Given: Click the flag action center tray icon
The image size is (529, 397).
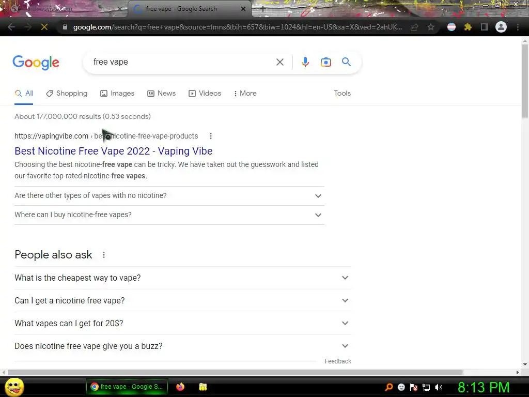Looking at the screenshot, I should (414, 387).
